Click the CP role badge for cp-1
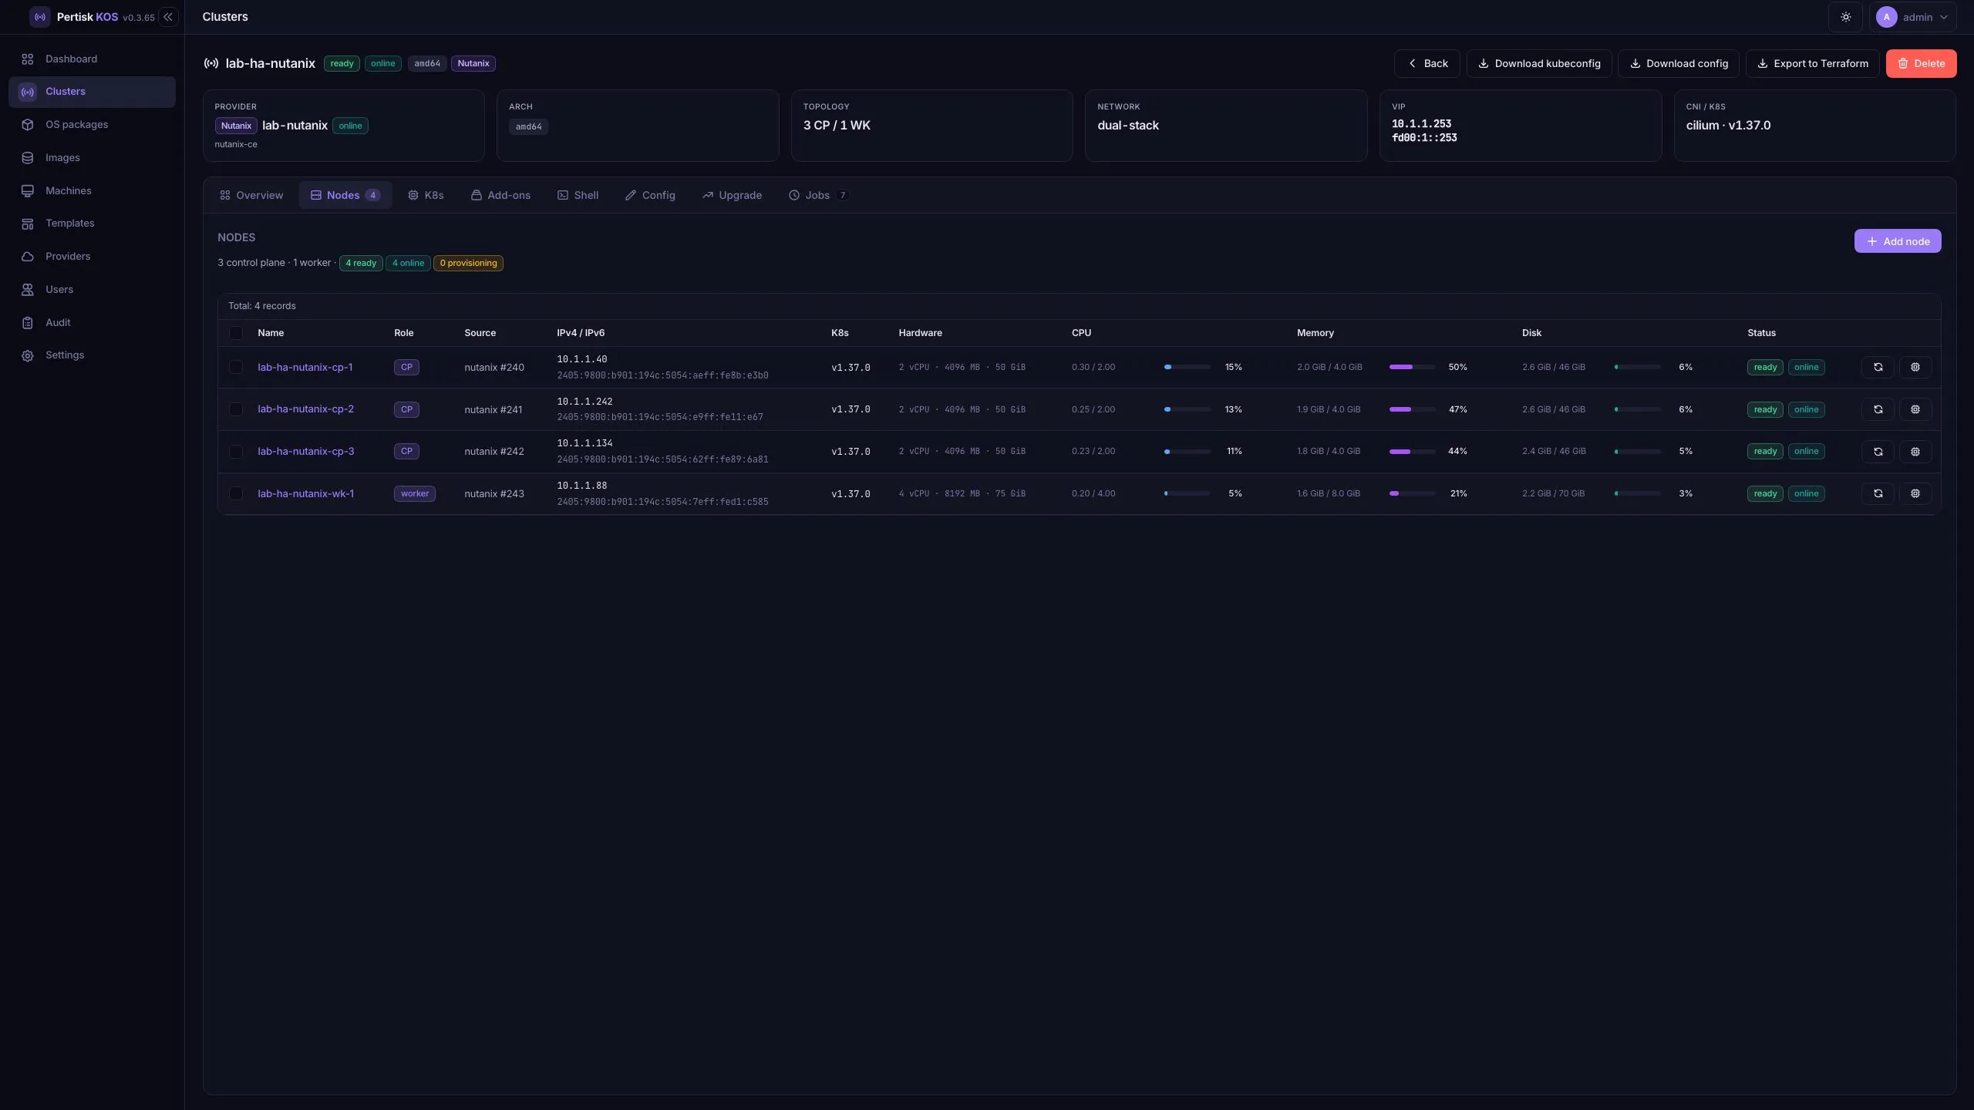The image size is (1974, 1110). pyautogui.click(x=406, y=368)
